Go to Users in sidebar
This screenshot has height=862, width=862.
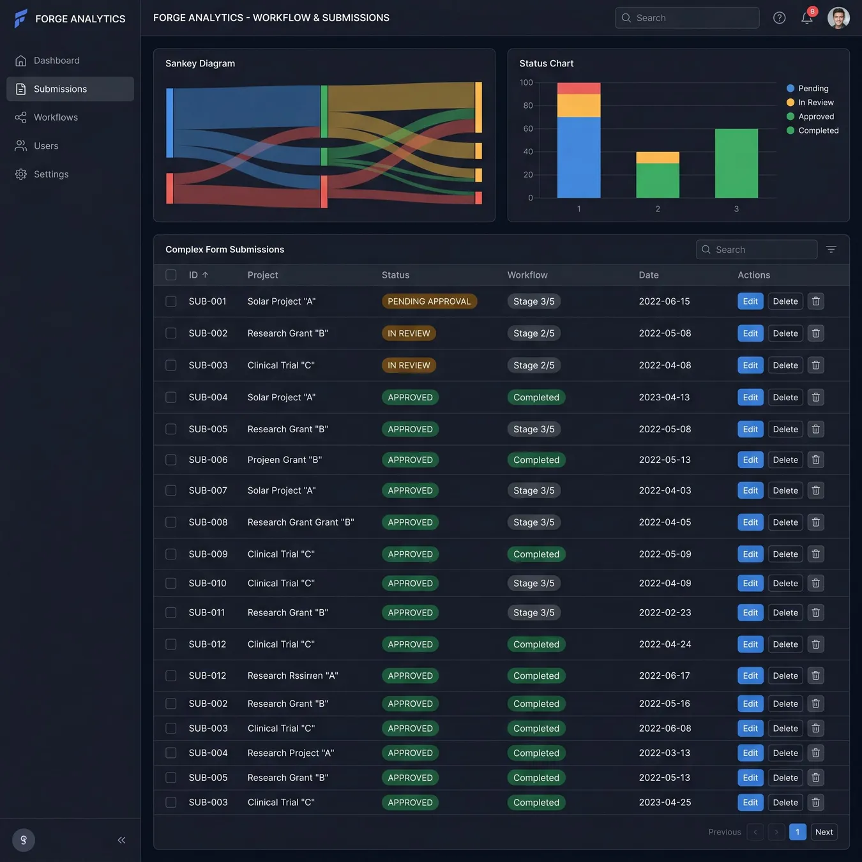pos(70,146)
